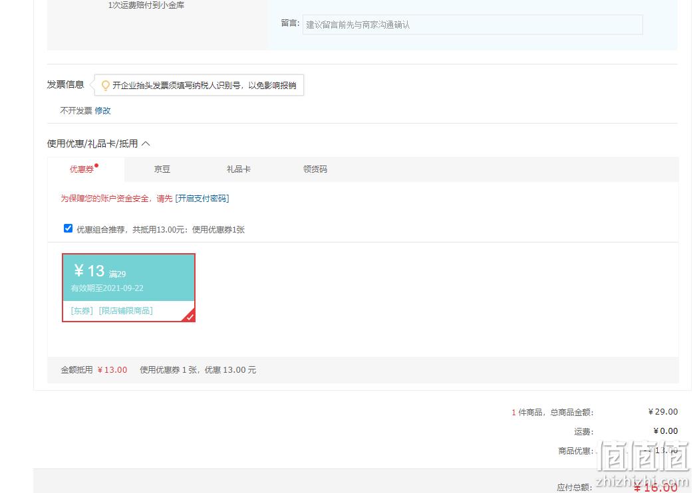695x493 pixels.
Task: Collapse the 使用优惠/礼品卡/抵用 section chevron
Action: pos(146,144)
